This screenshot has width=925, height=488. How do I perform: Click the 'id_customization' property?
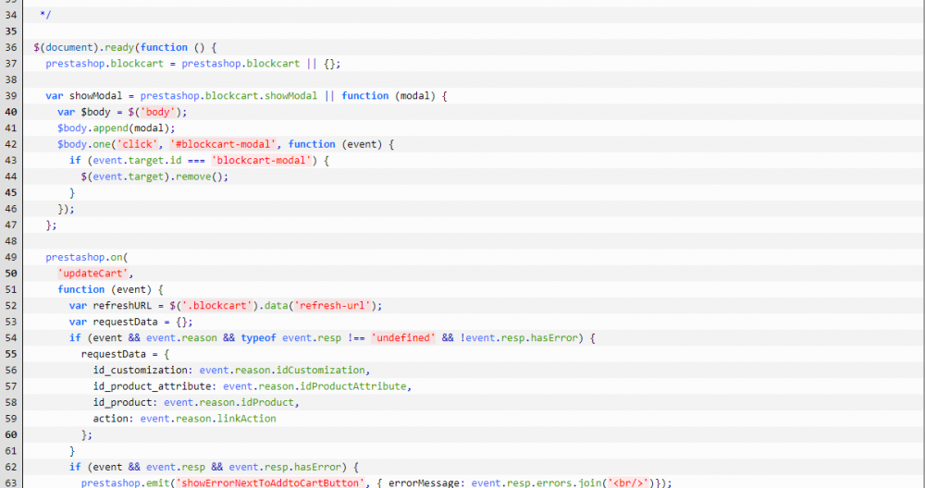[x=140, y=370]
